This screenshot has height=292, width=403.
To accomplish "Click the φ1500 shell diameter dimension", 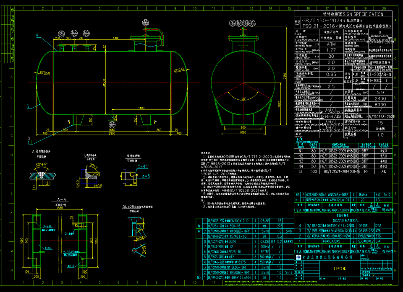I will [104, 83].
